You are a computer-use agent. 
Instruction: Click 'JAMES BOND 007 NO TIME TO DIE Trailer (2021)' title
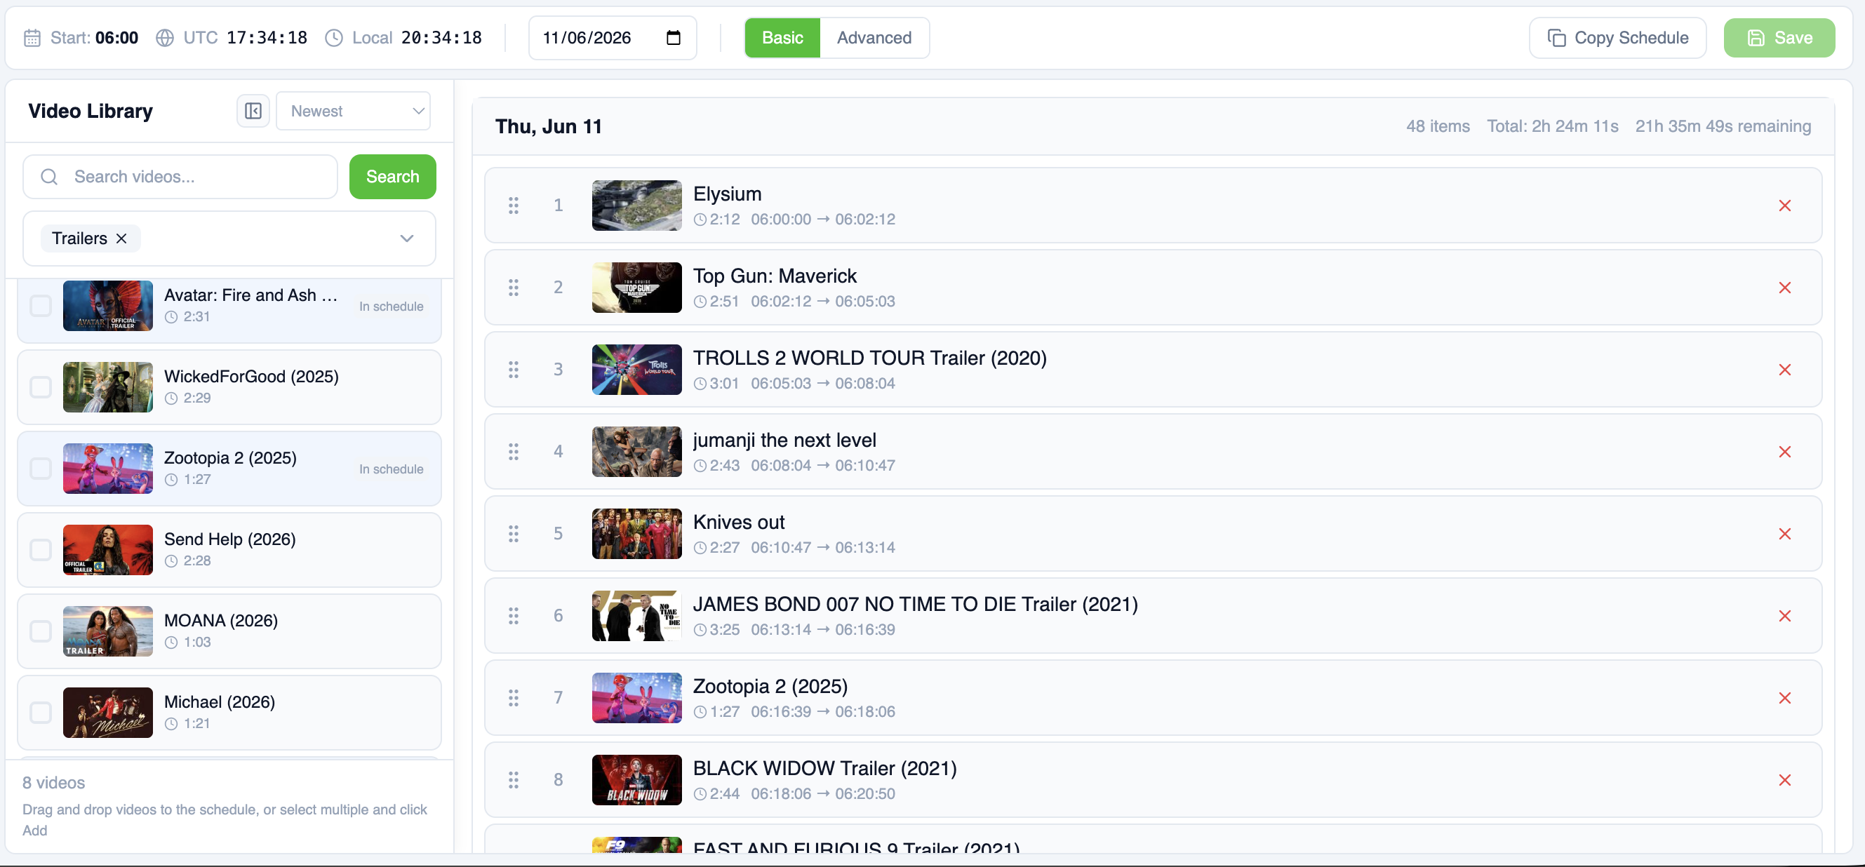(915, 604)
